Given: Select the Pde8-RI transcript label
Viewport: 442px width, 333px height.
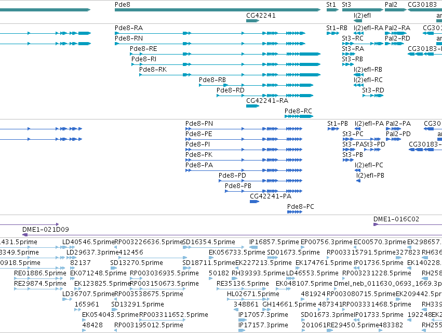Looking at the screenshot, I should [143, 59].
